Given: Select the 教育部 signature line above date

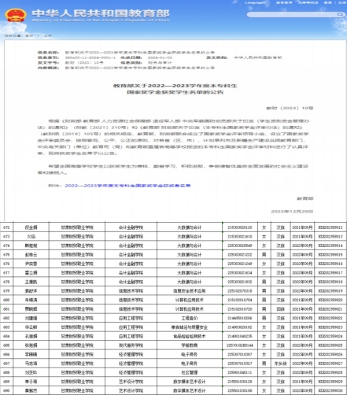Looking at the screenshot, I should click(x=305, y=198).
